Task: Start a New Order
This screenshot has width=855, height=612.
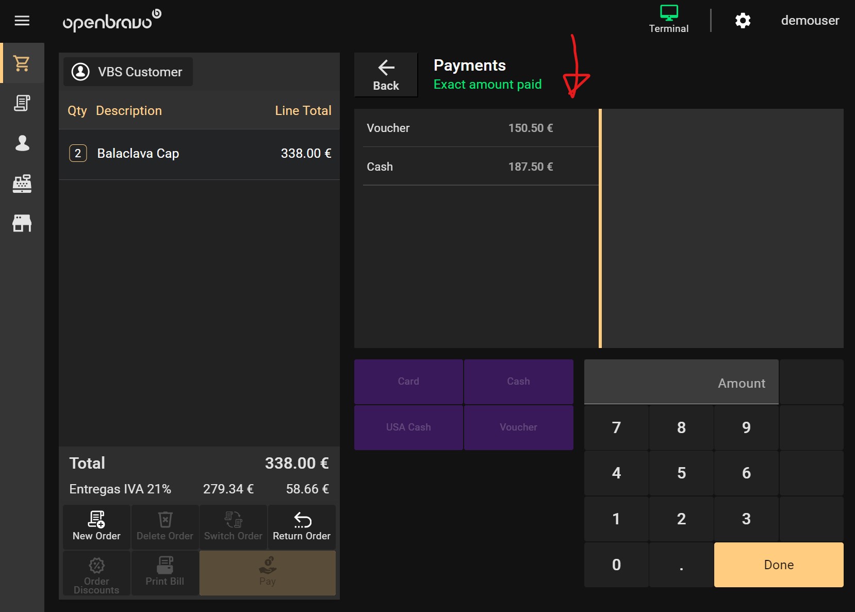Action: click(x=96, y=526)
